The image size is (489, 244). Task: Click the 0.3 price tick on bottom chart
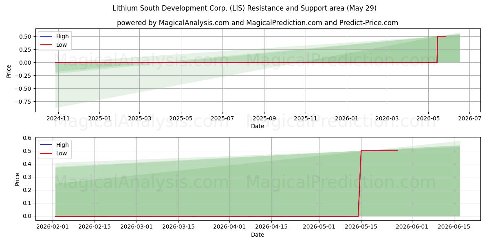coord(28,177)
